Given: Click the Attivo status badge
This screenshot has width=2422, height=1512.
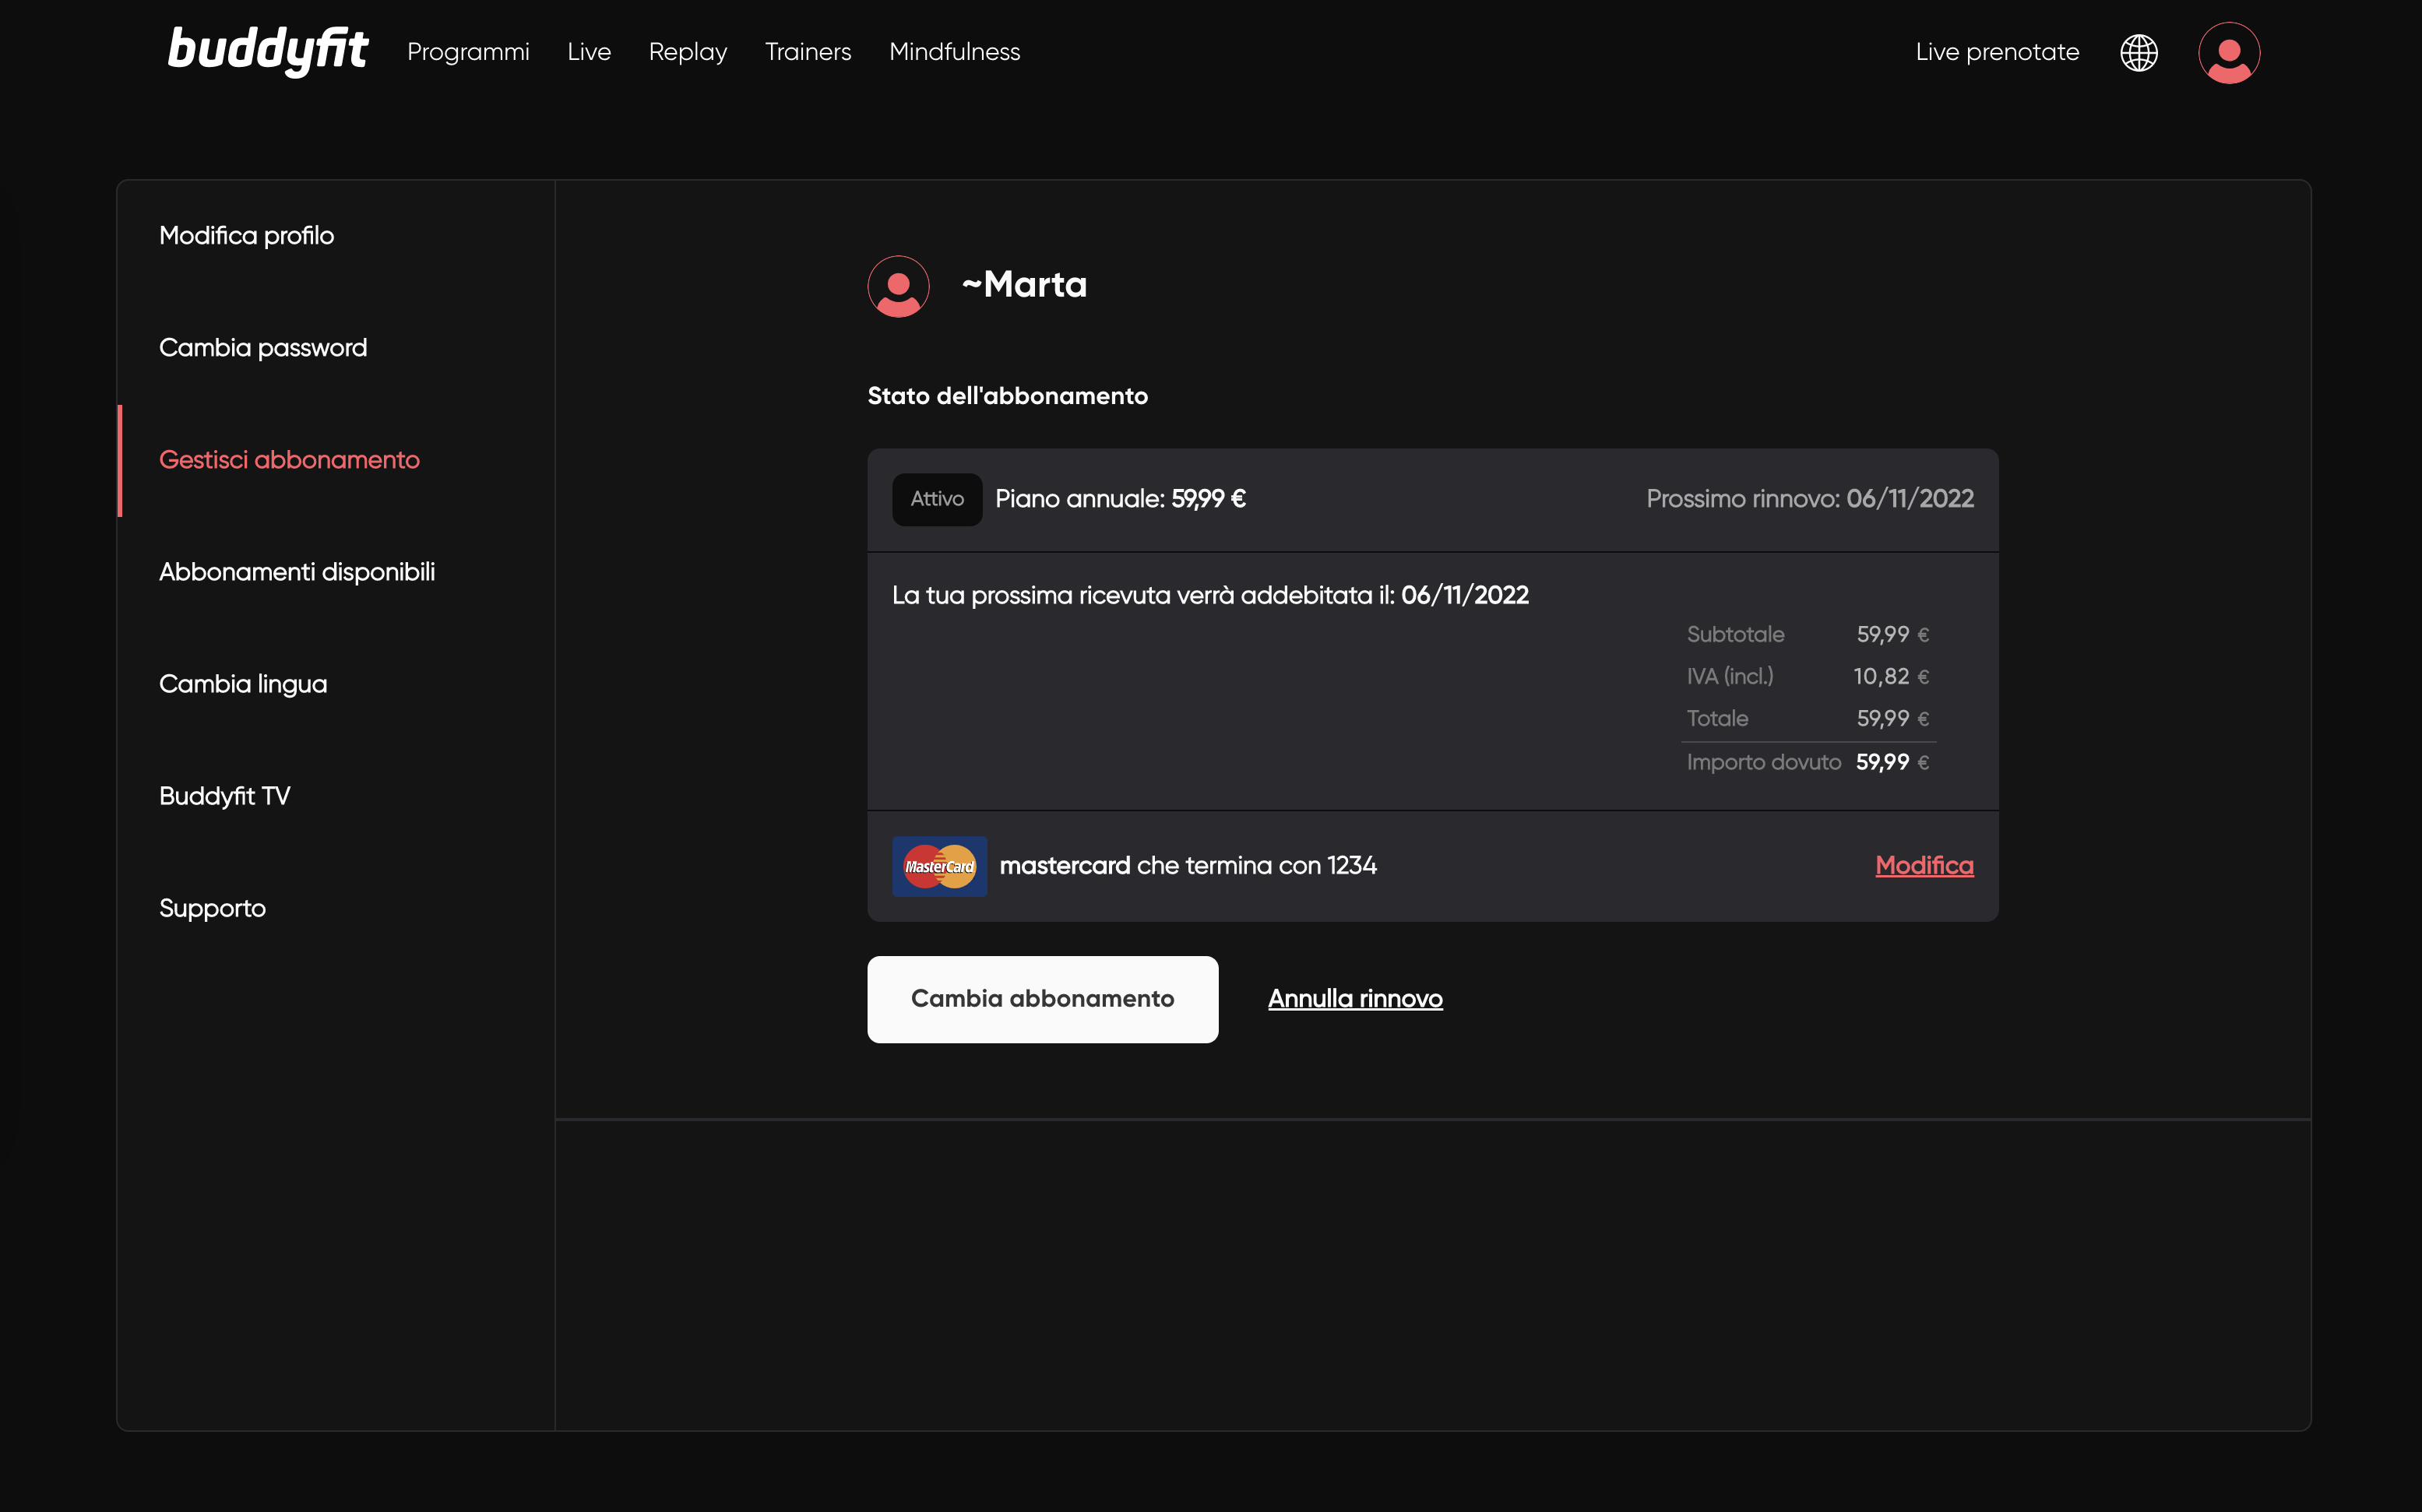Looking at the screenshot, I should [x=937, y=499].
